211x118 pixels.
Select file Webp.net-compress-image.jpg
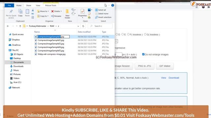[51, 54]
